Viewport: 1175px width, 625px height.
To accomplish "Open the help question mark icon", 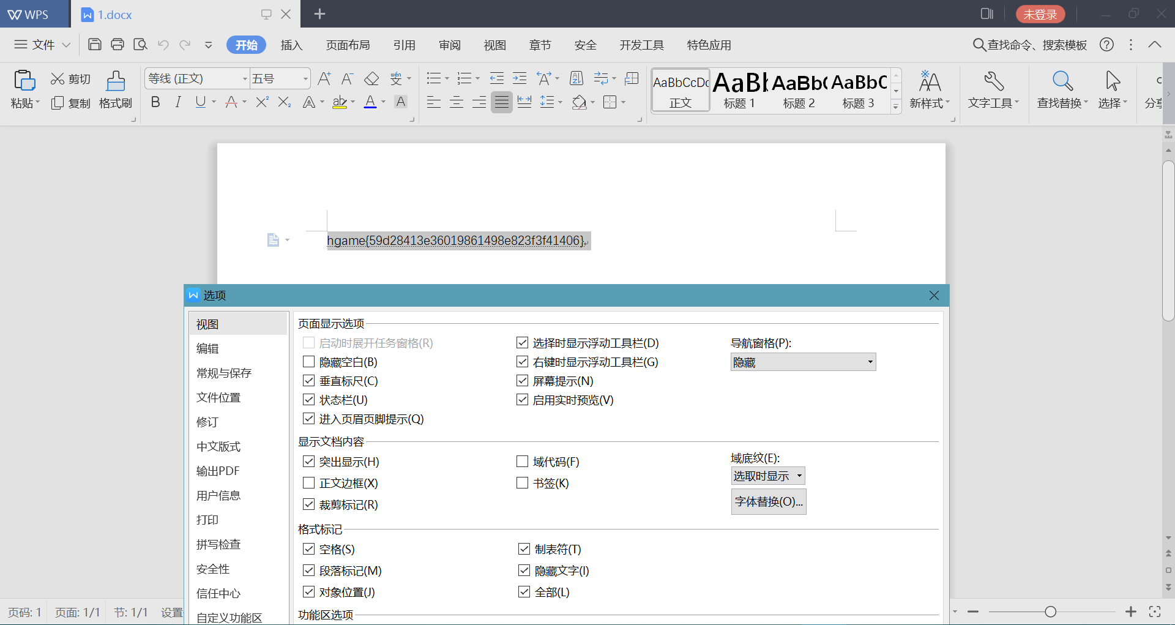I will pos(1106,45).
